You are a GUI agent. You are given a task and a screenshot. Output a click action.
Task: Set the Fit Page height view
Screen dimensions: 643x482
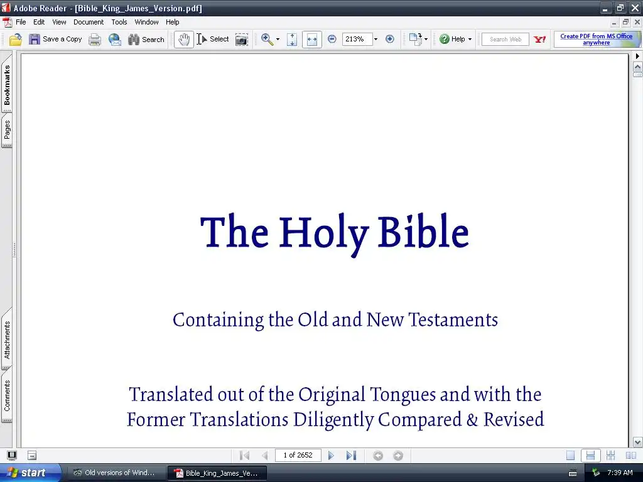tap(292, 40)
